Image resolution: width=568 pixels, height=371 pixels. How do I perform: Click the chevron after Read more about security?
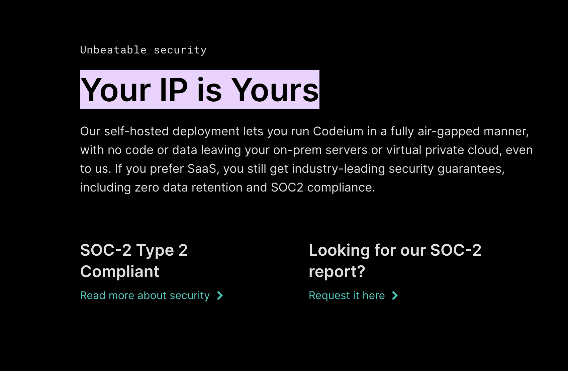pyautogui.click(x=220, y=295)
